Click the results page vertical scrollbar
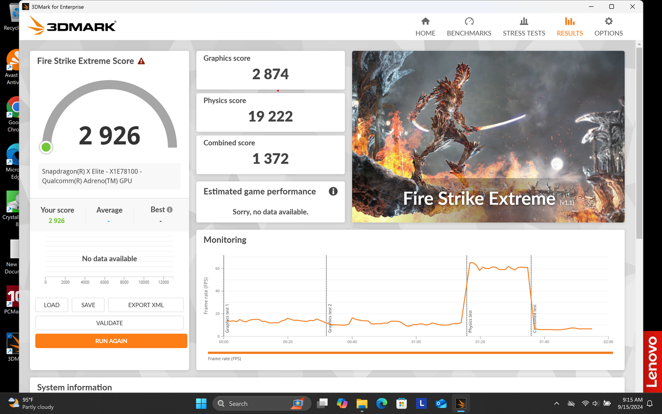The height and width of the screenshot is (414, 662). tap(639, 143)
